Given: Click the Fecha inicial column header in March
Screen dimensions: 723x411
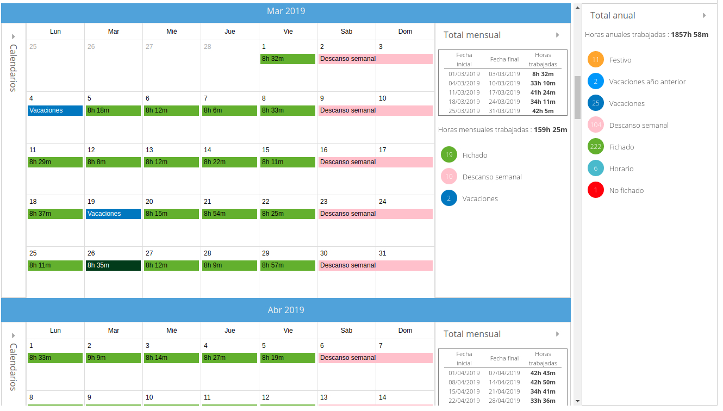Looking at the screenshot, I should pyautogui.click(x=464, y=59).
